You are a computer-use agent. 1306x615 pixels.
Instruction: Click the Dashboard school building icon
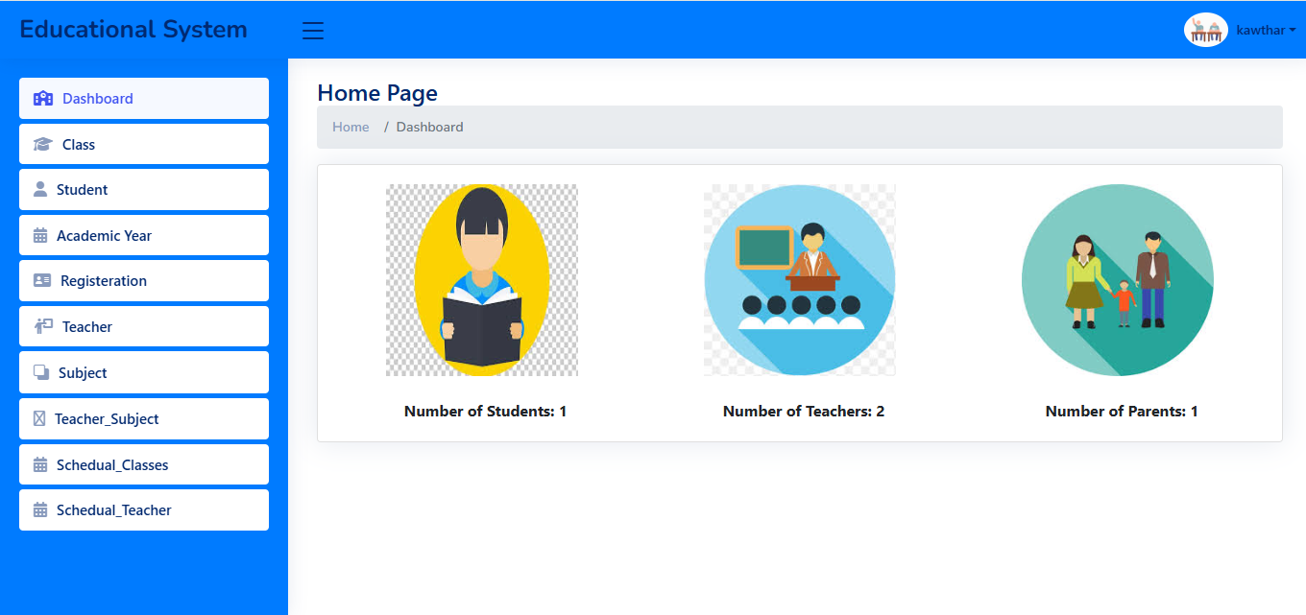click(43, 99)
